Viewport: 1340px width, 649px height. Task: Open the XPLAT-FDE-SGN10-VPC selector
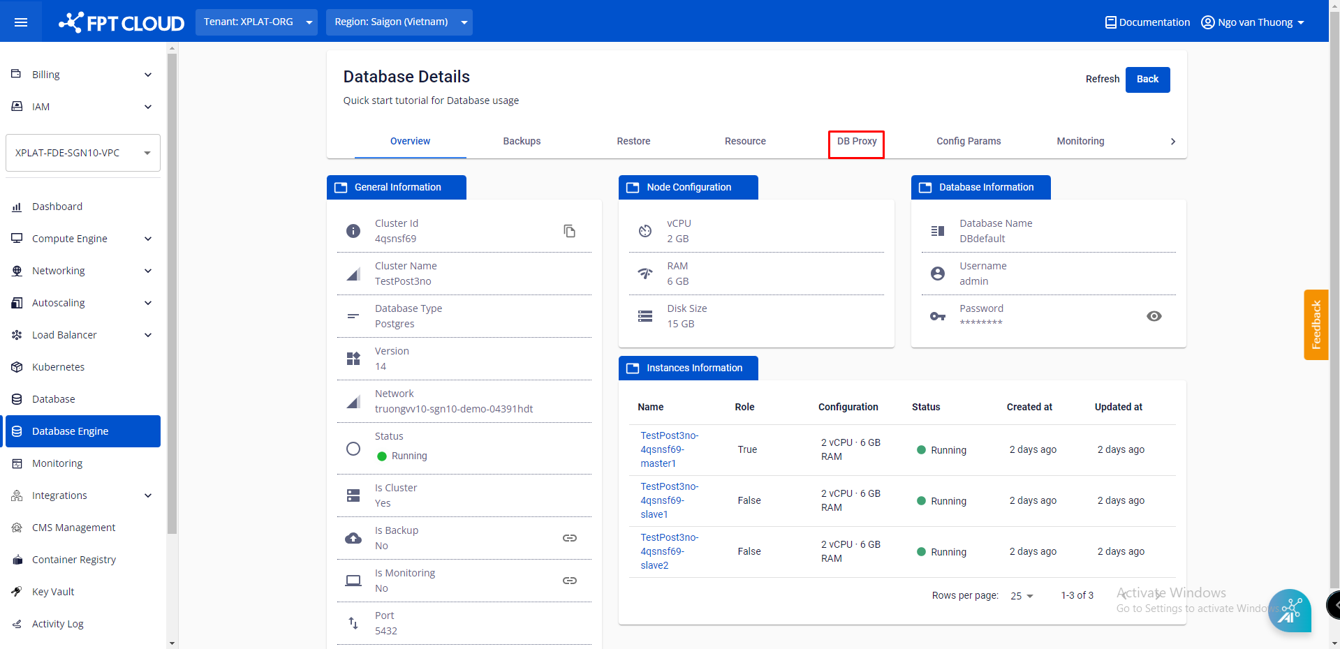click(82, 153)
